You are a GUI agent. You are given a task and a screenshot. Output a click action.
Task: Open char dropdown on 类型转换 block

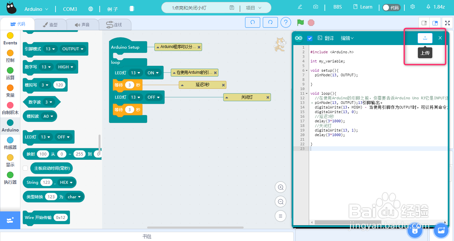74,197
